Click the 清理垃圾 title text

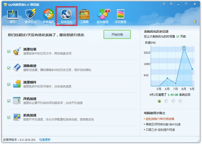[x=30, y=49]
